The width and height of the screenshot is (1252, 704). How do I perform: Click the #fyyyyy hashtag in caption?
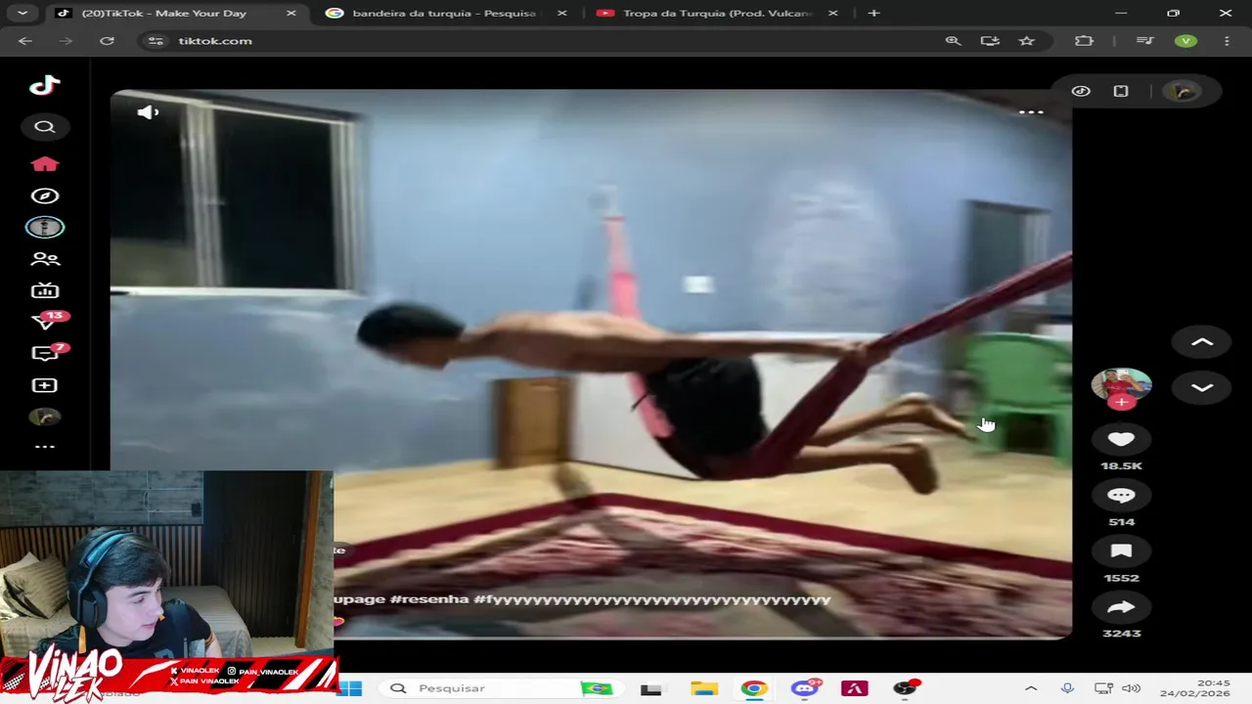652,599
